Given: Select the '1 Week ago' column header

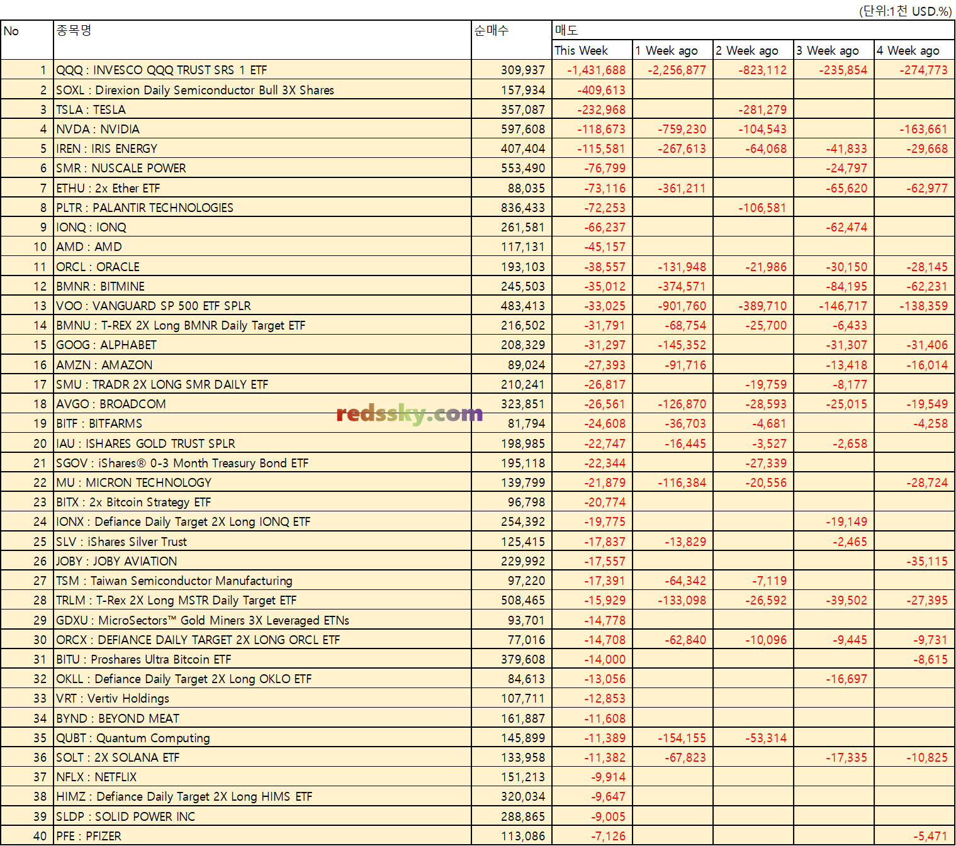Looking at the screenshot, I should coord(673,50).
